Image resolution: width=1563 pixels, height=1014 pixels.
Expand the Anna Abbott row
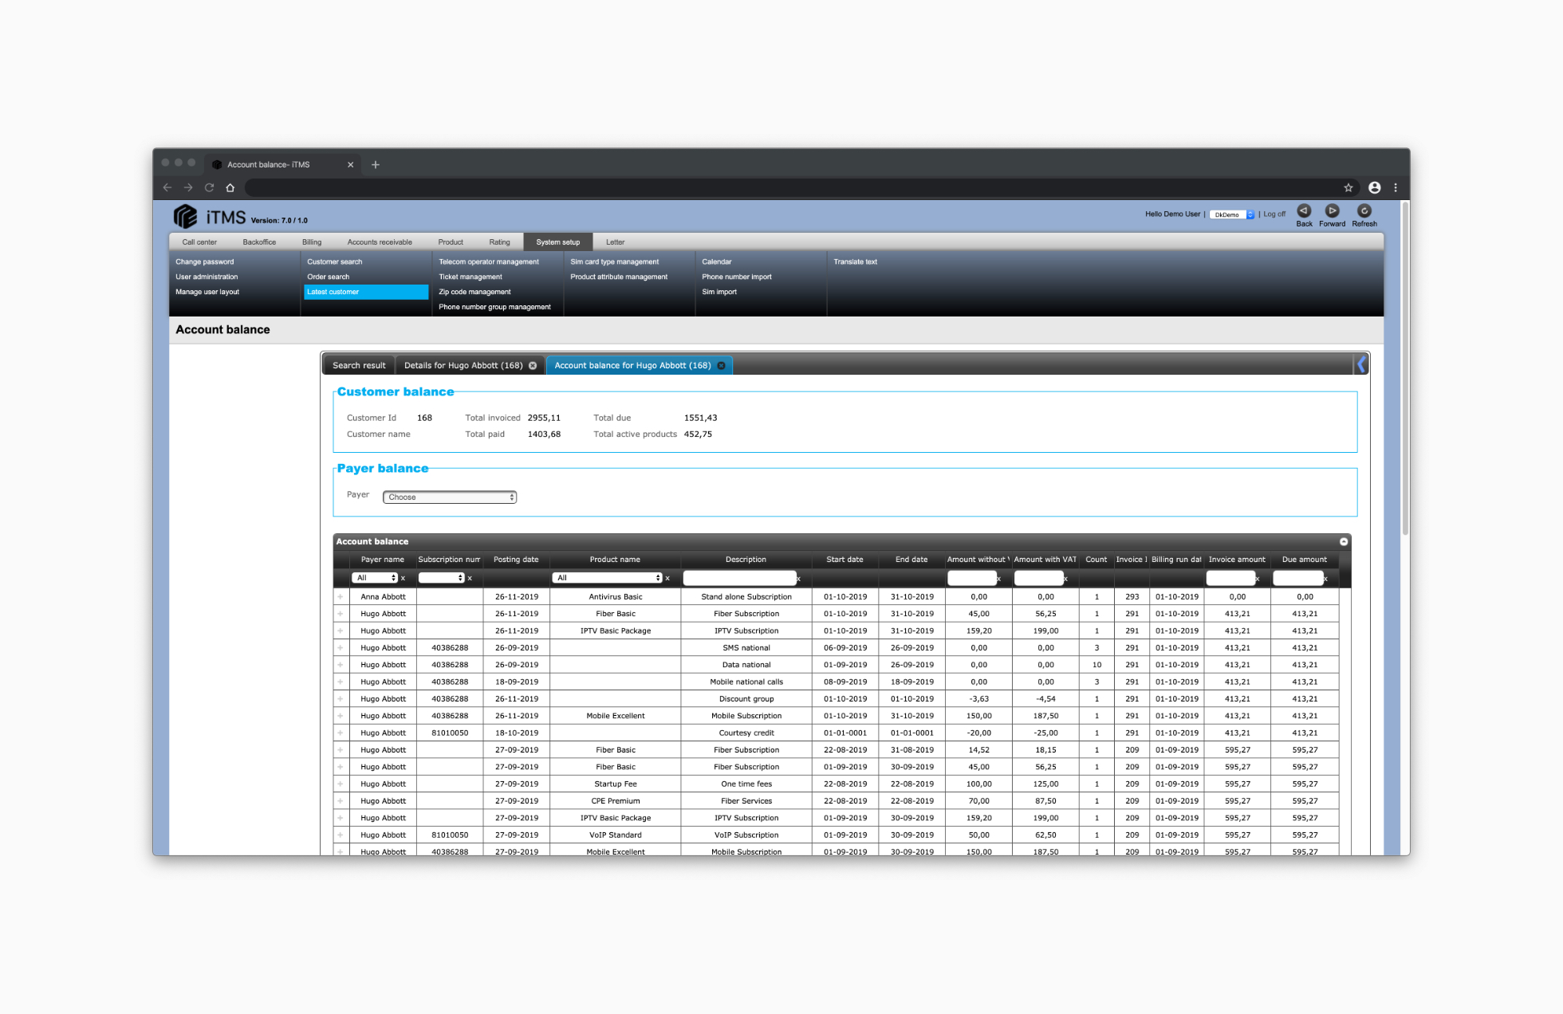click(341, 597)
